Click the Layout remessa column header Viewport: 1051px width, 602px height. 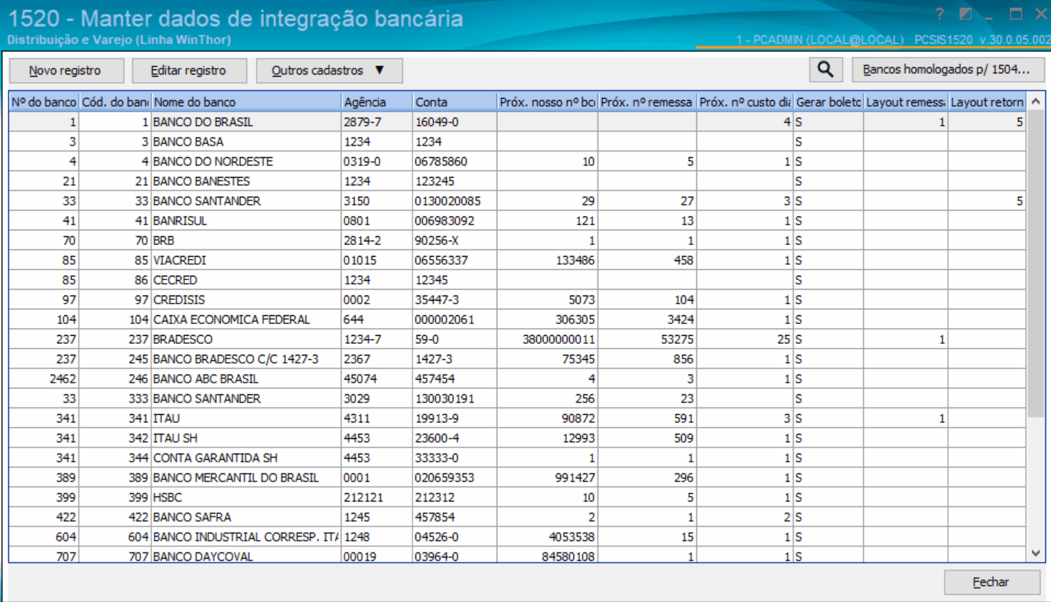pos(906,102)
